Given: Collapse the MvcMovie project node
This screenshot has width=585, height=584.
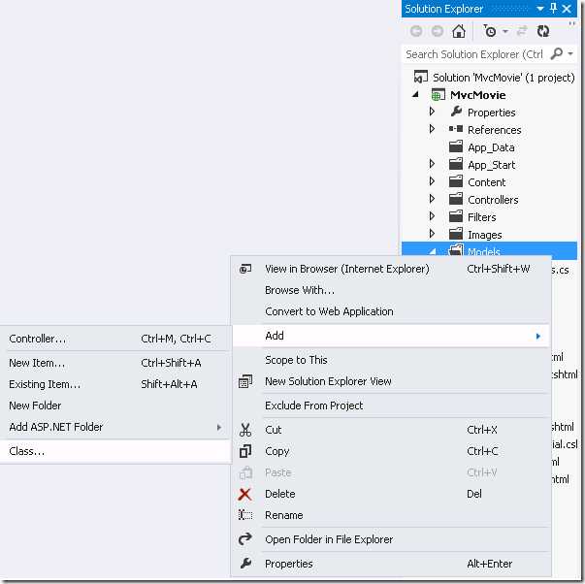Looking at the screenshot, I should [x=415, y=95].
